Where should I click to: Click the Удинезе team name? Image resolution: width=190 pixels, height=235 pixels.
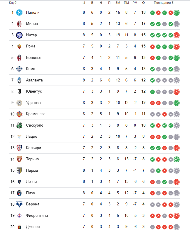pyautogui.click(x=33, y=103)
